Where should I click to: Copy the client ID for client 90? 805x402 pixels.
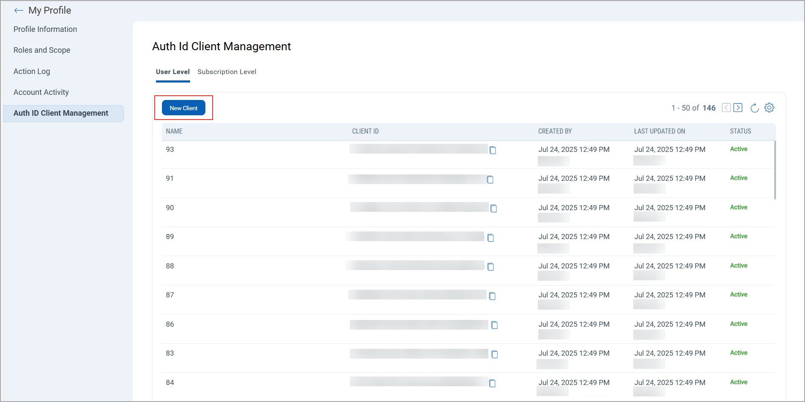[493, 208]
